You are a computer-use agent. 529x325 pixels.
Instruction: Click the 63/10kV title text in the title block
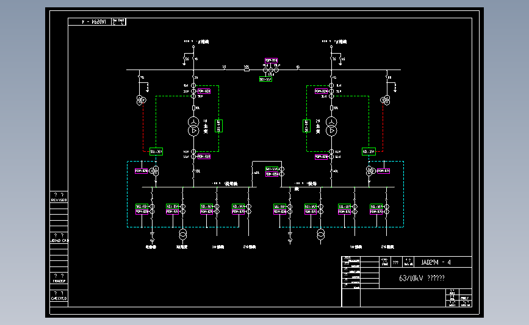tap(422, 278)
